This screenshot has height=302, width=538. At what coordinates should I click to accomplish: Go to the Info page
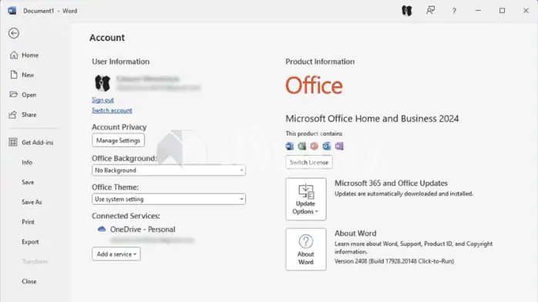coord(27,162)
